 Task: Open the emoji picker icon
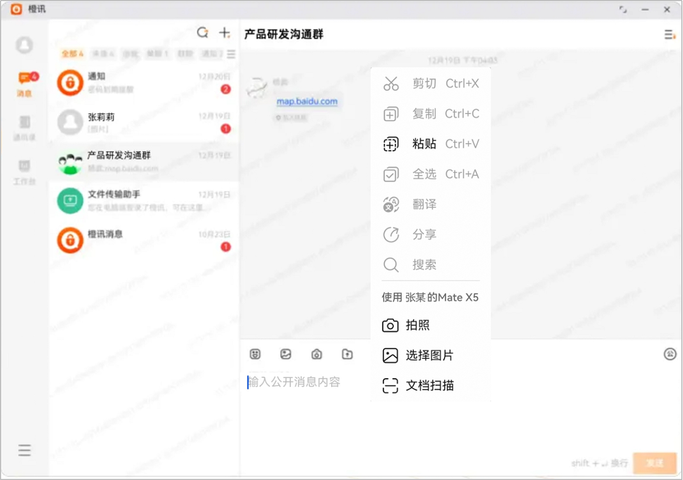(255, 354)
